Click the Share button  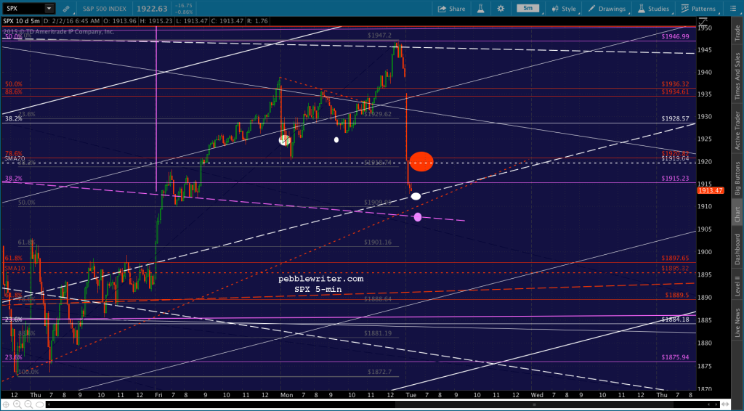(451, 9)
